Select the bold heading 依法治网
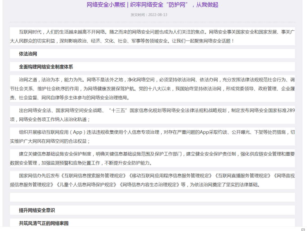Viewport: 307px width, 231px height. coord(28,54)
